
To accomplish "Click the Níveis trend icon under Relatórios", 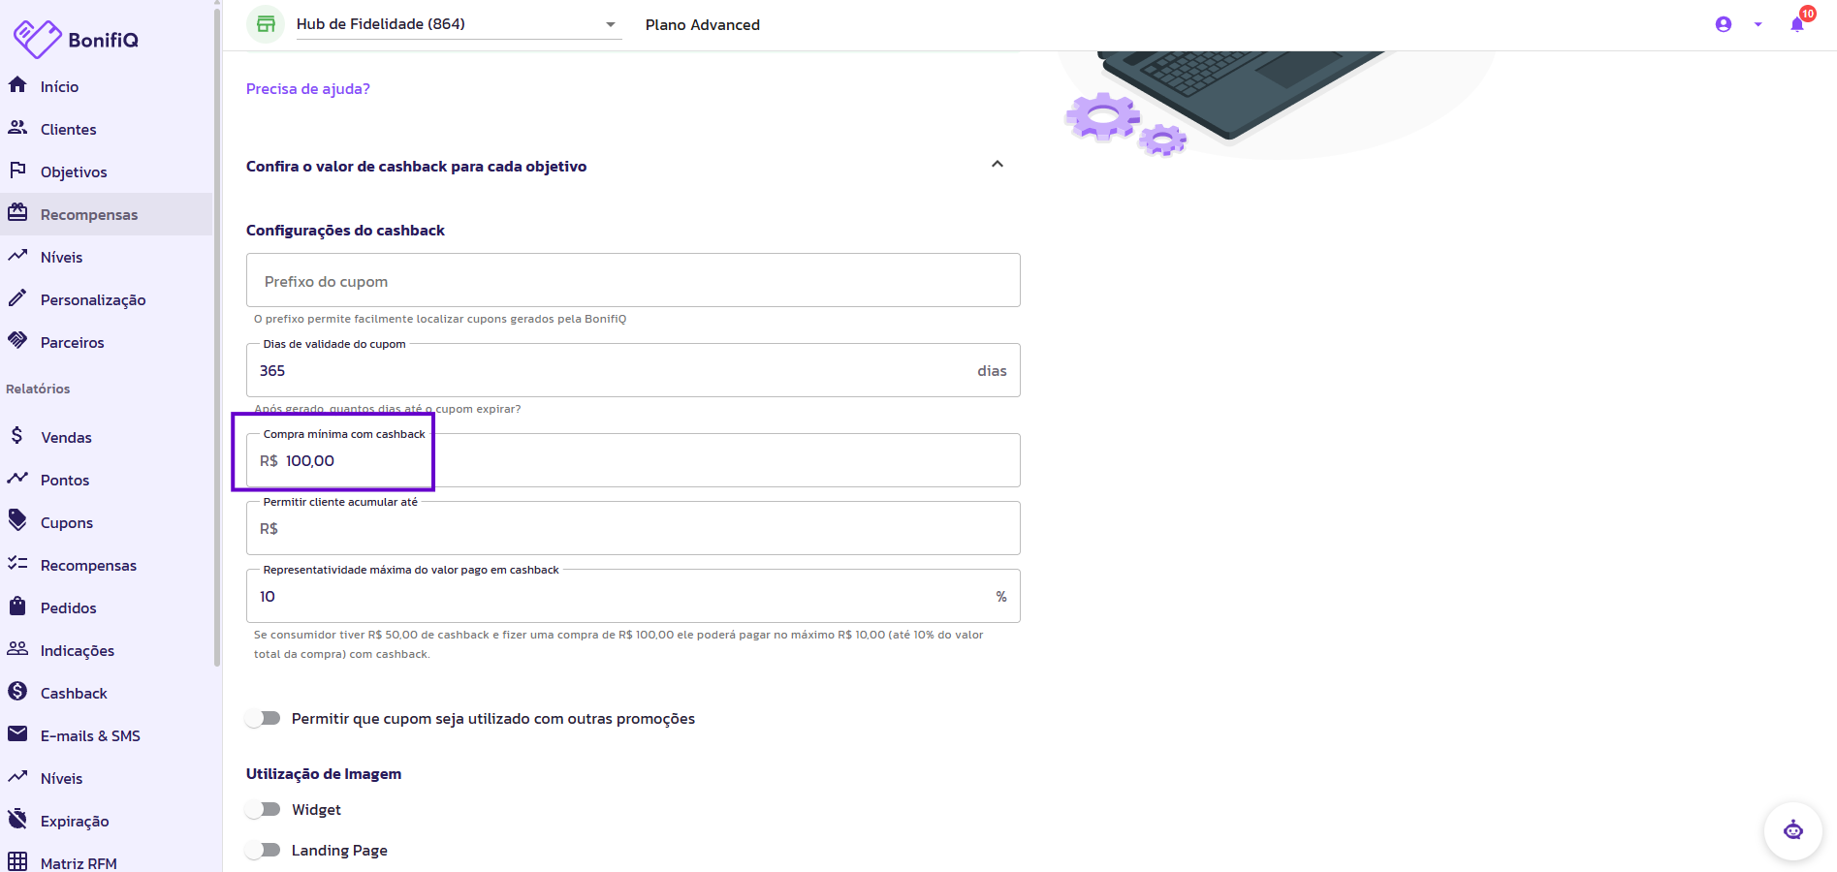I will 17,777.
